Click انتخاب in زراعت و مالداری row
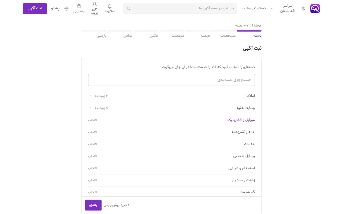The image size is (343, 214). tap(92, 180)
